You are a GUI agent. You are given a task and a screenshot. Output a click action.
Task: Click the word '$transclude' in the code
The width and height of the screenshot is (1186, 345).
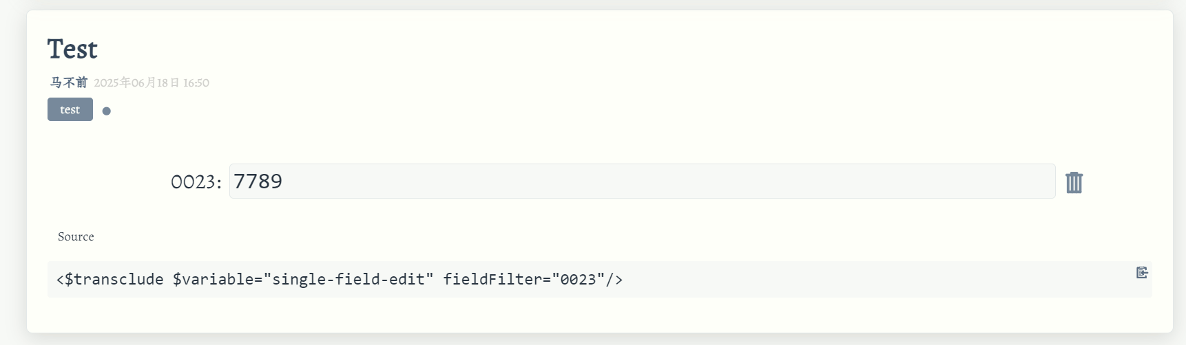[114, 279]
